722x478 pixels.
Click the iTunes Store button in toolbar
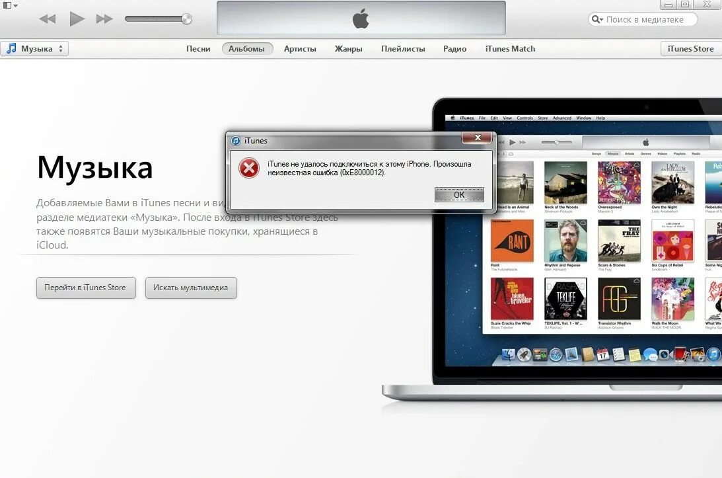pyautogui.click(x=690, y=48)
